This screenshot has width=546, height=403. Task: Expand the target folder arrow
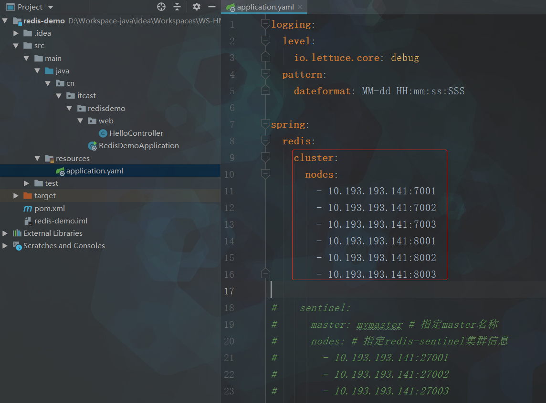tap(16, 196)
